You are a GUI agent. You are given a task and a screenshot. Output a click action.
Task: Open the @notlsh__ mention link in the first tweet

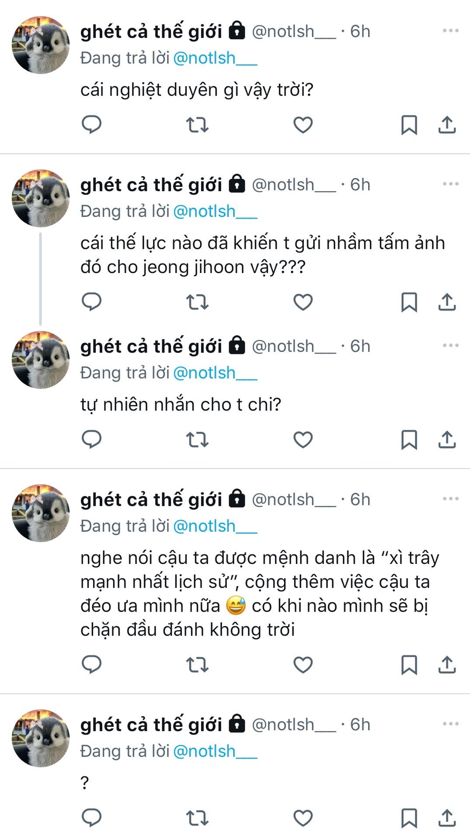pos(215,58)
